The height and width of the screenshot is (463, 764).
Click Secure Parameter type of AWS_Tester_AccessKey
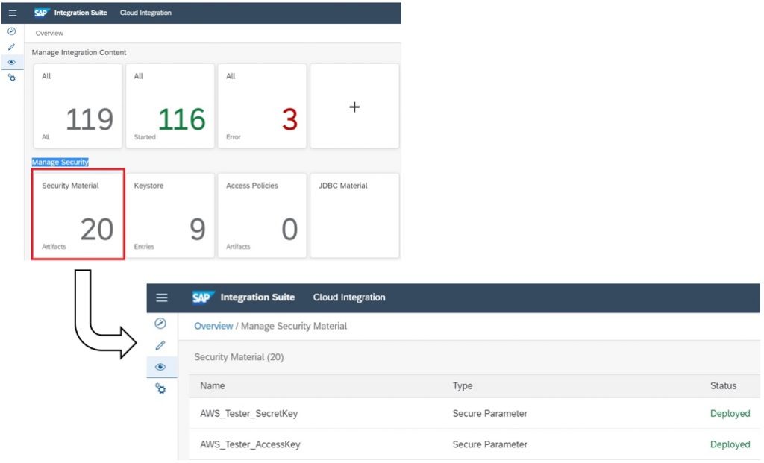(x=489, y=444)
